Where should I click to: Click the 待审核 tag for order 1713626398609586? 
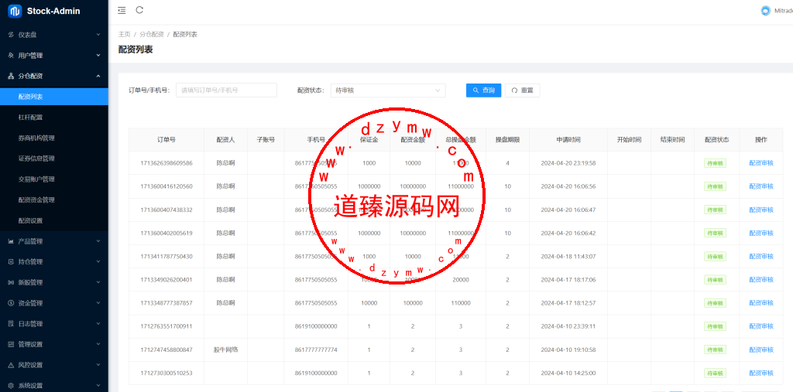tap(715, 163)
